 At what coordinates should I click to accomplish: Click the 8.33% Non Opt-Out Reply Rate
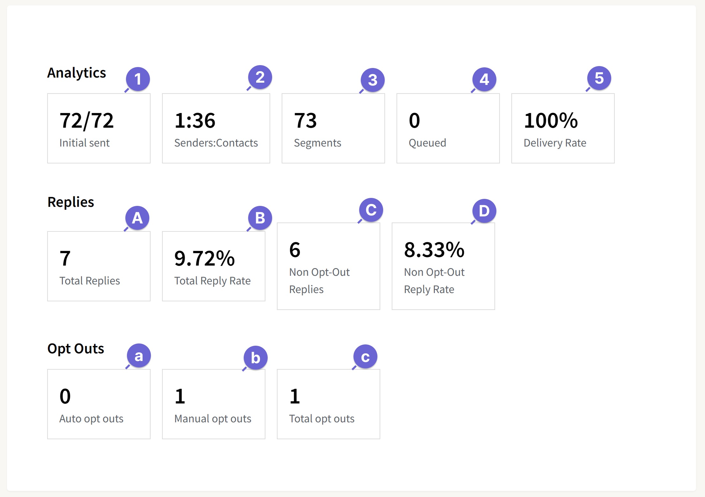tap(434, 250)
